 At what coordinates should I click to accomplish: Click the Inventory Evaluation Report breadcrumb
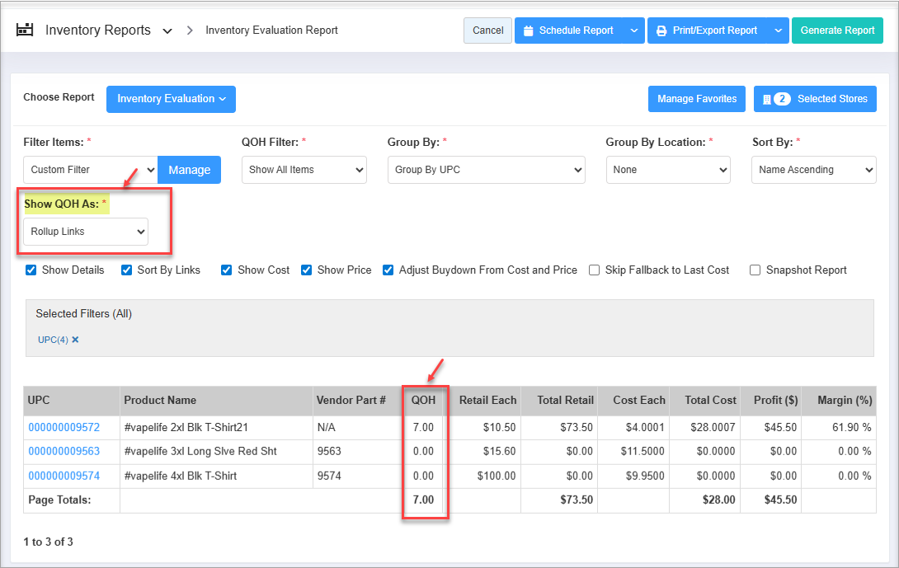(271, 31)
